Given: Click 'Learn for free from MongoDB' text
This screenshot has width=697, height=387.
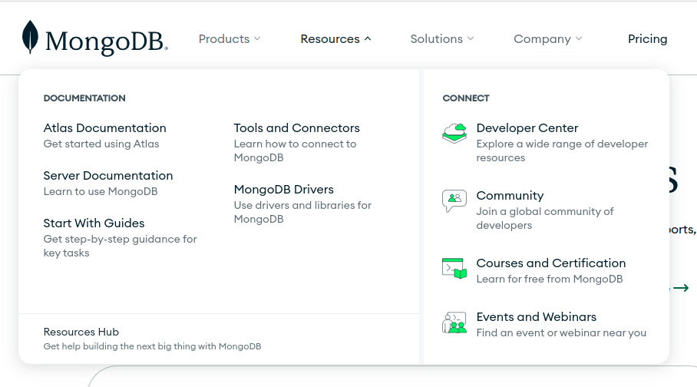Looking at the screenshot, I should (x=550, y=279).
